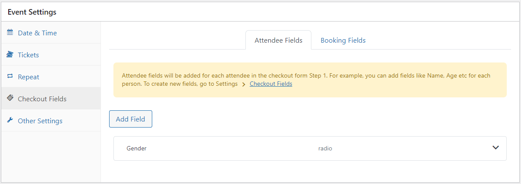Viewport: 521px width, 184px height.
Task: Click the wrench icon for Other Settings
Action: pos(10,120)
